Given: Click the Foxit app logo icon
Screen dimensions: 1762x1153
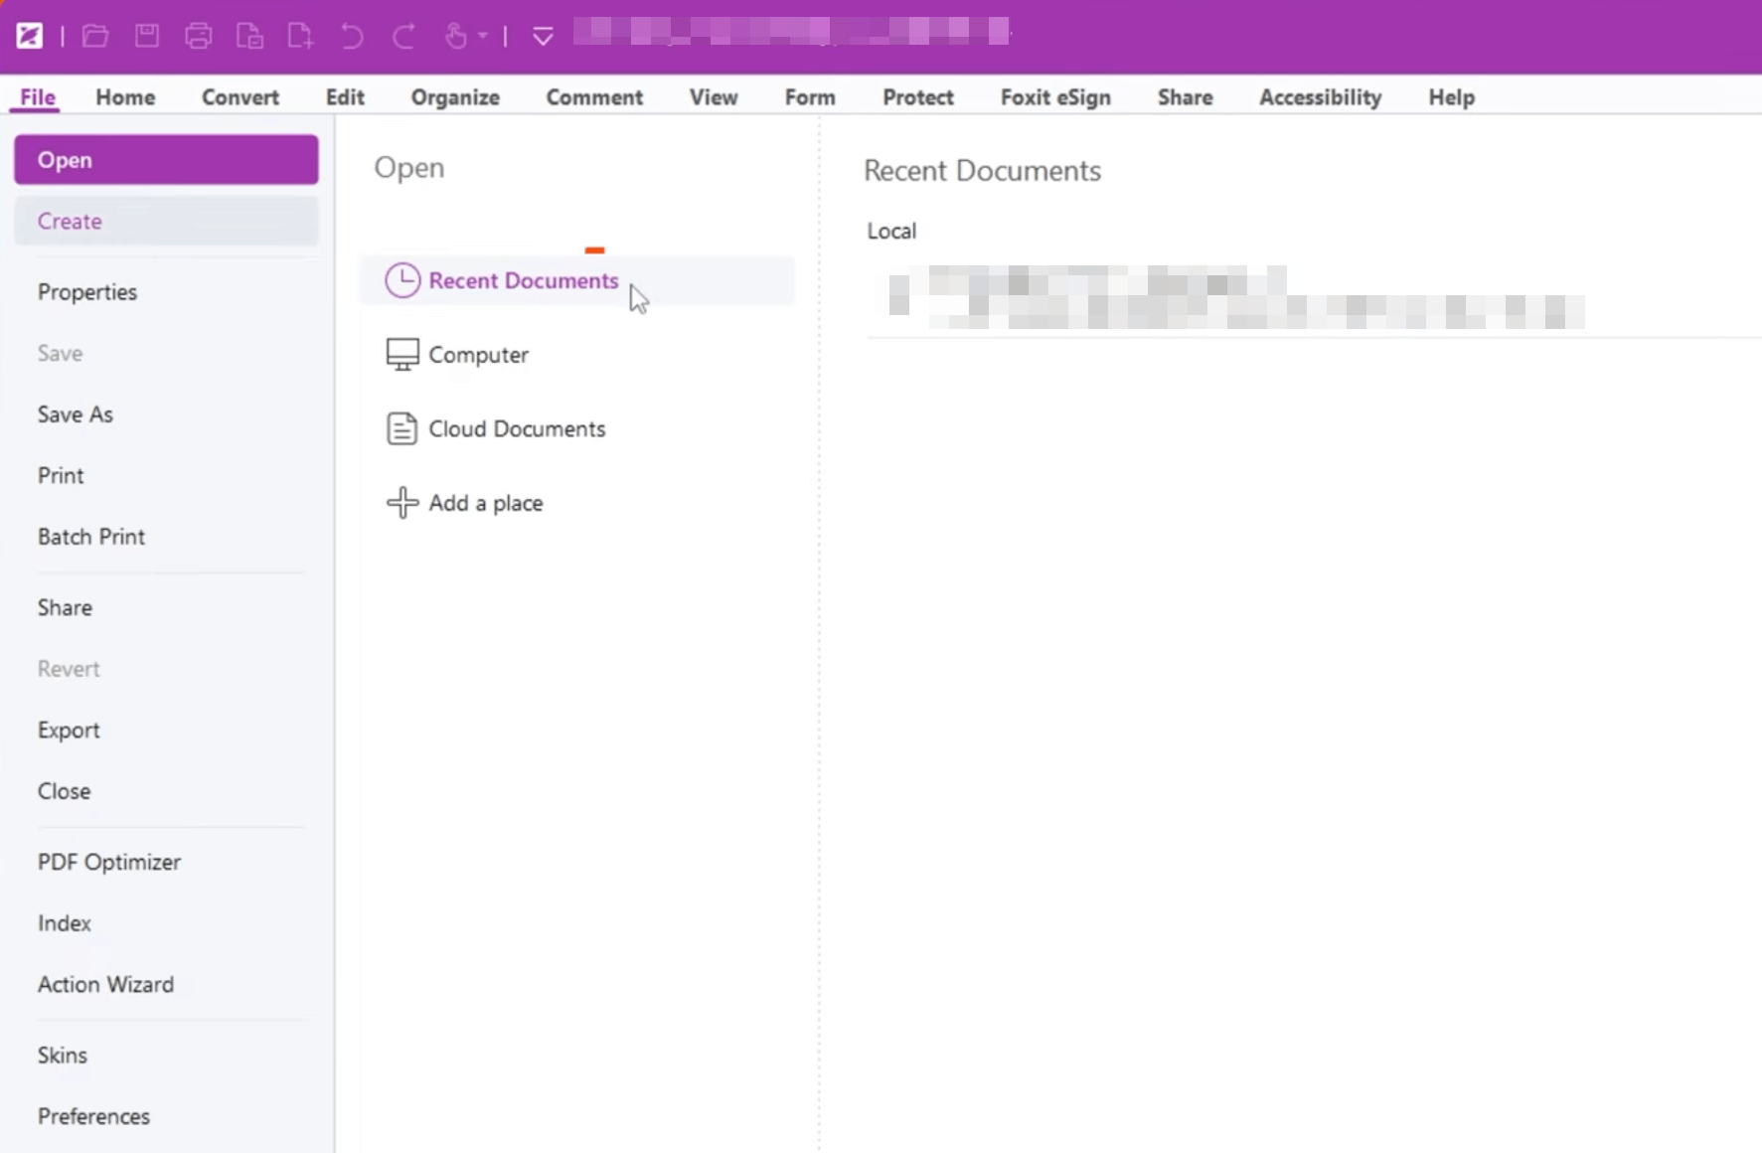Looking at the screenshot, I should 30,36.
